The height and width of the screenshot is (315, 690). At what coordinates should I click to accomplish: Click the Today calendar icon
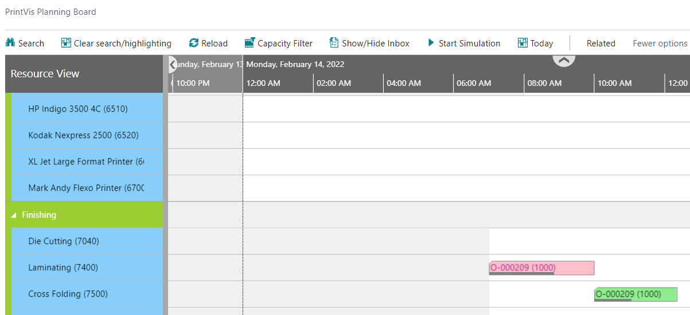(523, 43)
